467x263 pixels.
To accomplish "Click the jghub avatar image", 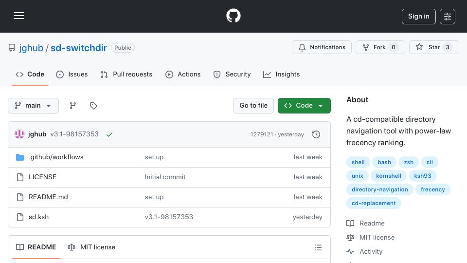I will coord(19,134).
